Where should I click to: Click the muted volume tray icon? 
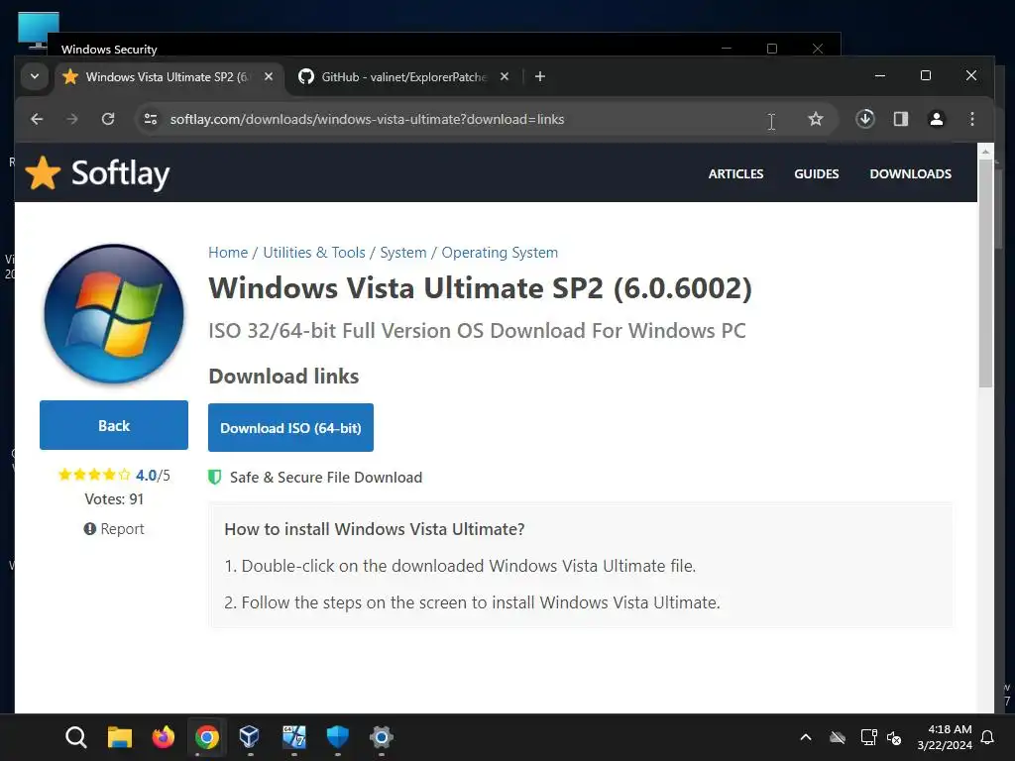[895, 737]
